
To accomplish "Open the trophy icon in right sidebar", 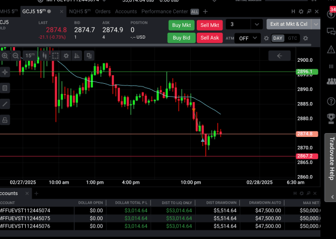I will (x=331, y=118).
